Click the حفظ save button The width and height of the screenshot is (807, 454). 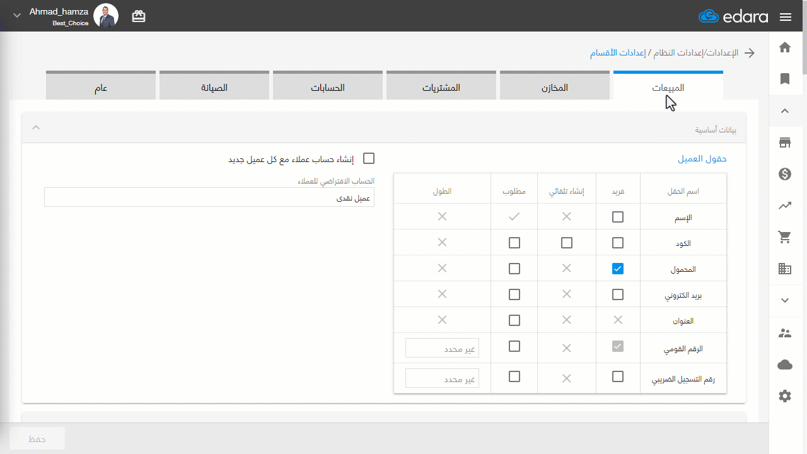tap(37, 439)
